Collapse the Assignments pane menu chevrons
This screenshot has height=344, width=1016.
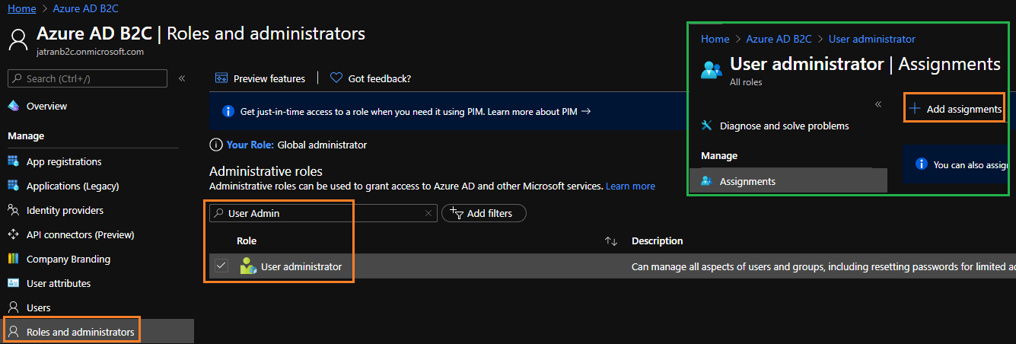pos(877,104)
